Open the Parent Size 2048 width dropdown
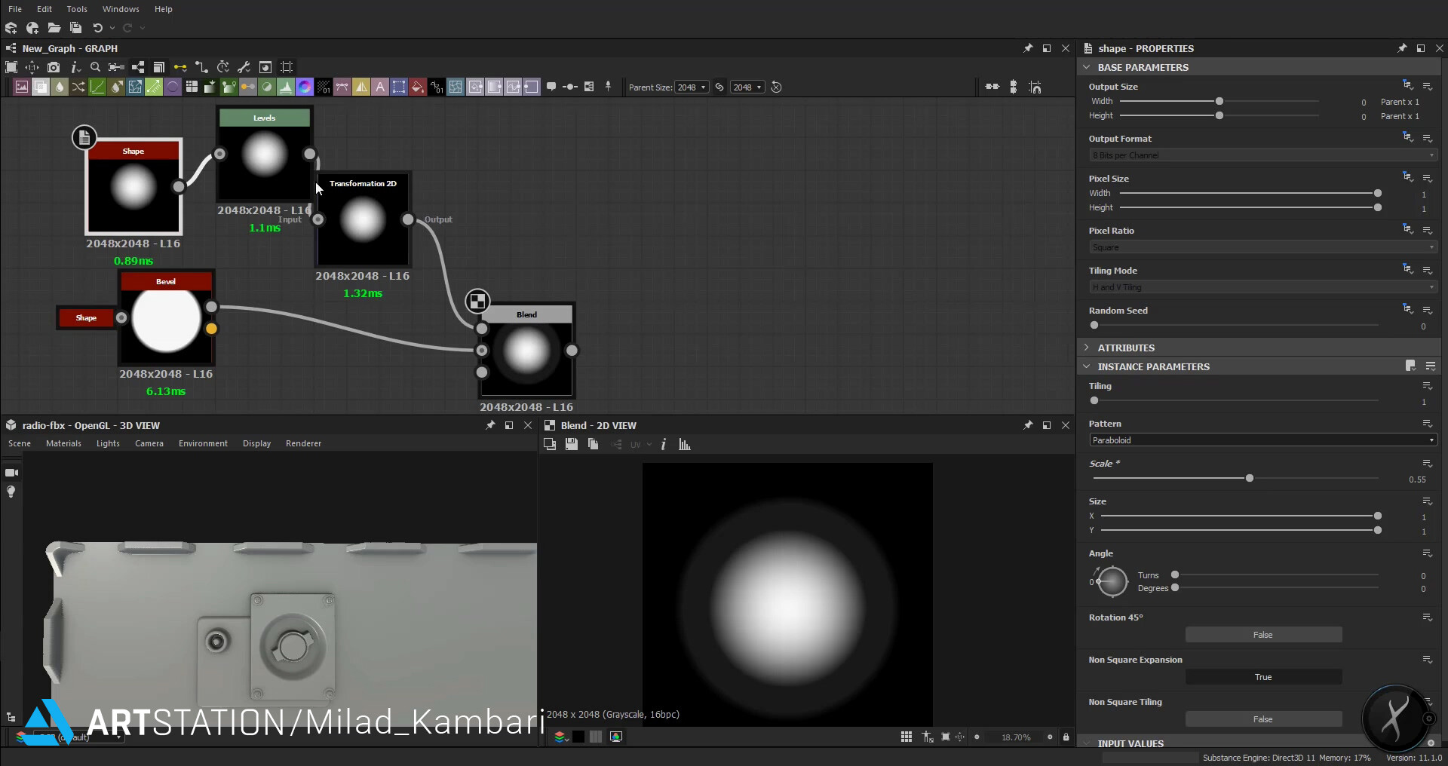This screenshot has width=1448, height=766. pos(691,87)
